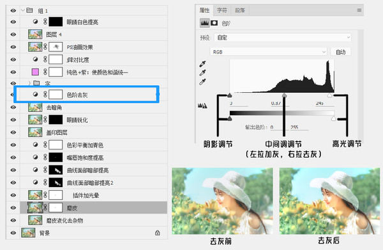
Task: Toggle visibility of the 磨皮 layer
Action: (x=13, y=207)
